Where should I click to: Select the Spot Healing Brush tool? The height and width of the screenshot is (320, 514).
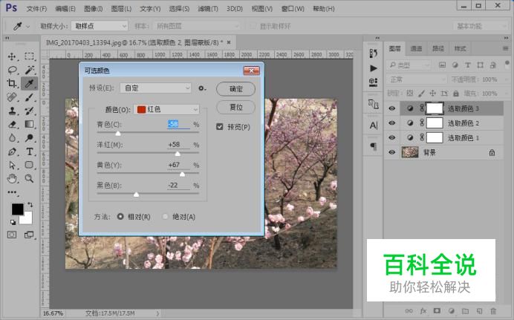(x=12, y=97)
